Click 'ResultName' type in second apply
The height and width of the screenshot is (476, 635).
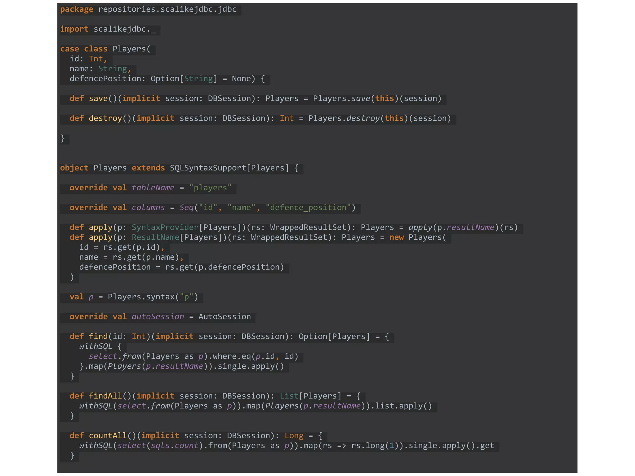[x=156, y=237]
